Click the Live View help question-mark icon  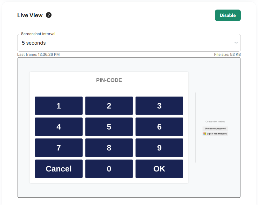tap(49, 15)
